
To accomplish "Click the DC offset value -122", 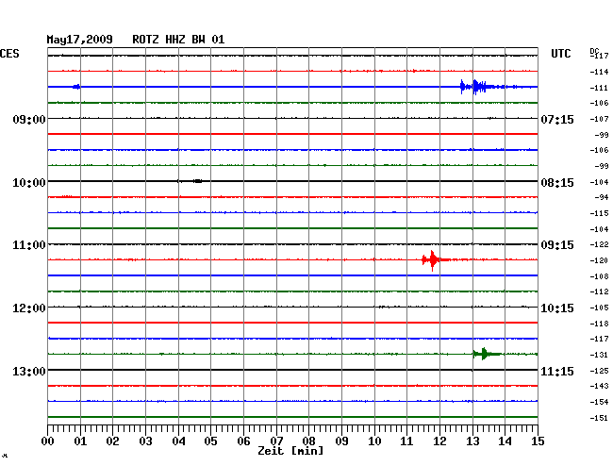I will coord(599,244).
